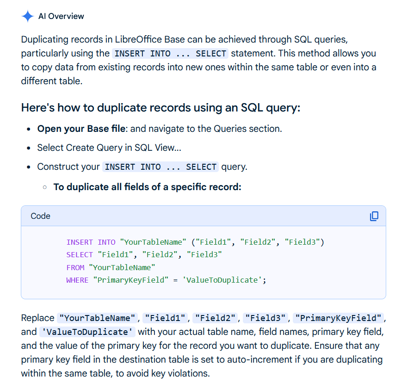Click "To duplicate all fields of a specific record"
Viewport: 395px width, 383px height.
(x=147, y=187)
